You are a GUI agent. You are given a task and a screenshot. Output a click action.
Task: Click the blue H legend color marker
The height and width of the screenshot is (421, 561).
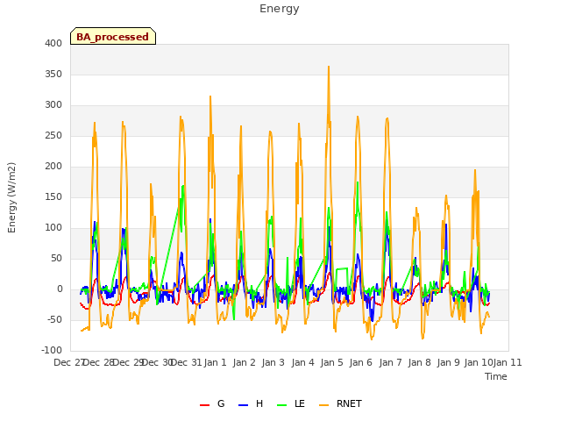[243, 405]
